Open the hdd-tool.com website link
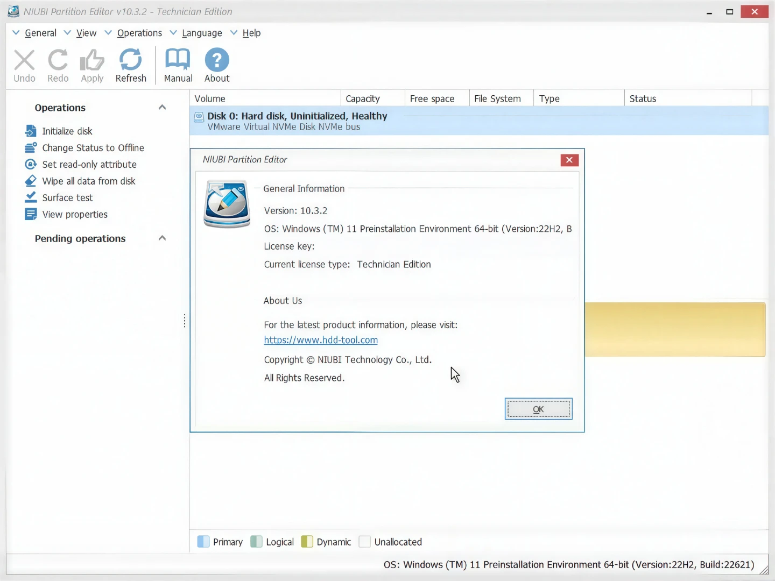 [x=321, y=340]
